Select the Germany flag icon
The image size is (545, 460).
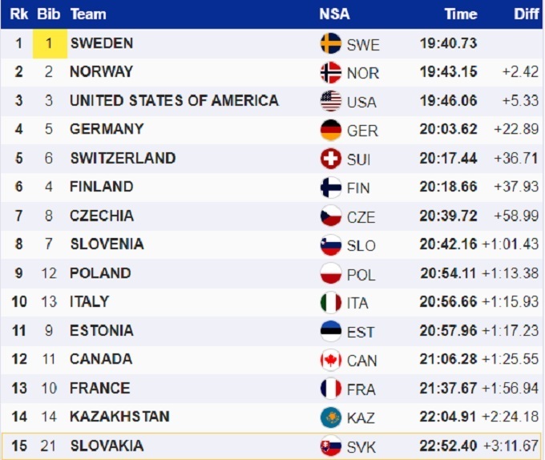(330, 130)
